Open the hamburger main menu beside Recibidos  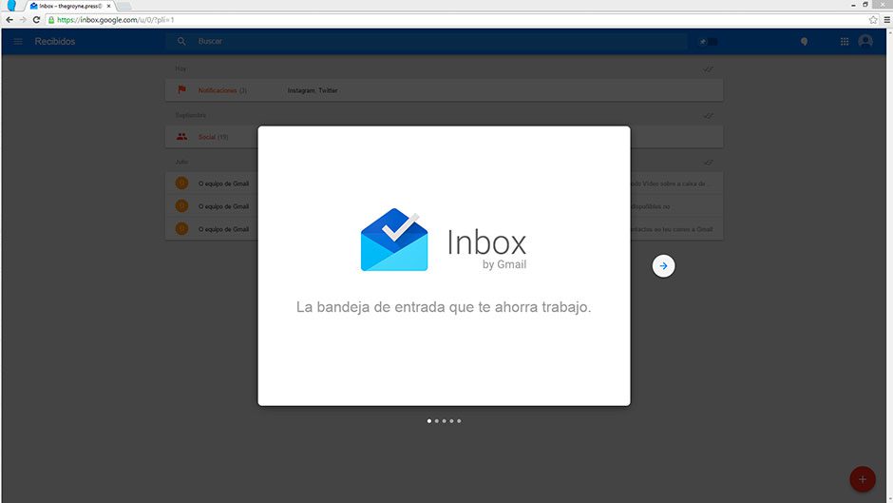17,42
